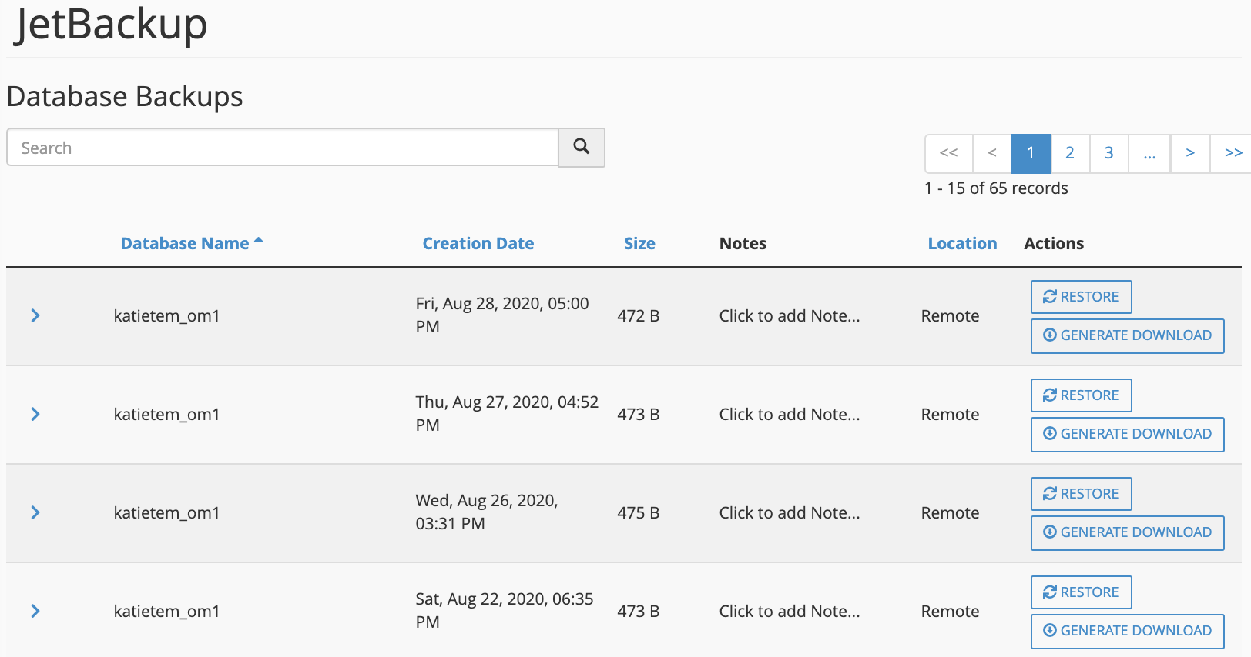Select page 1 in pagination
The height and width of the screenshot is (657, 1251).
pyautogui.click(x=1031, y=153)
